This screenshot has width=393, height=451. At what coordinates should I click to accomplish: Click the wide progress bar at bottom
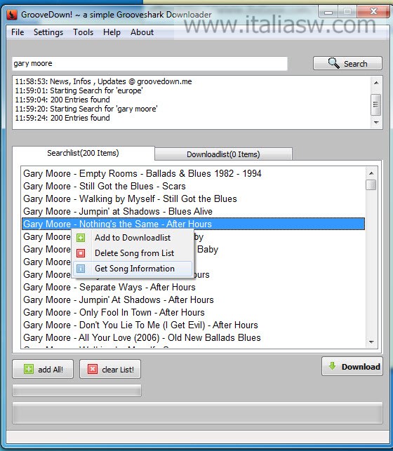tap(197, 412)
